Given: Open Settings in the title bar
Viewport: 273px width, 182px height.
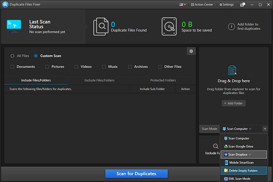Looking at the screenshot, I should click(226, 5).
